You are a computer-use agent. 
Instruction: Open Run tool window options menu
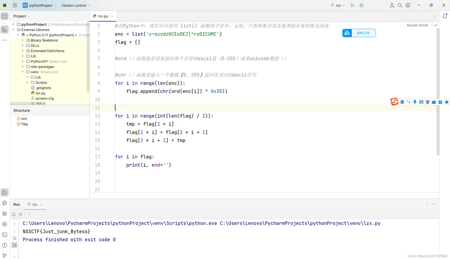click(427, 204)
